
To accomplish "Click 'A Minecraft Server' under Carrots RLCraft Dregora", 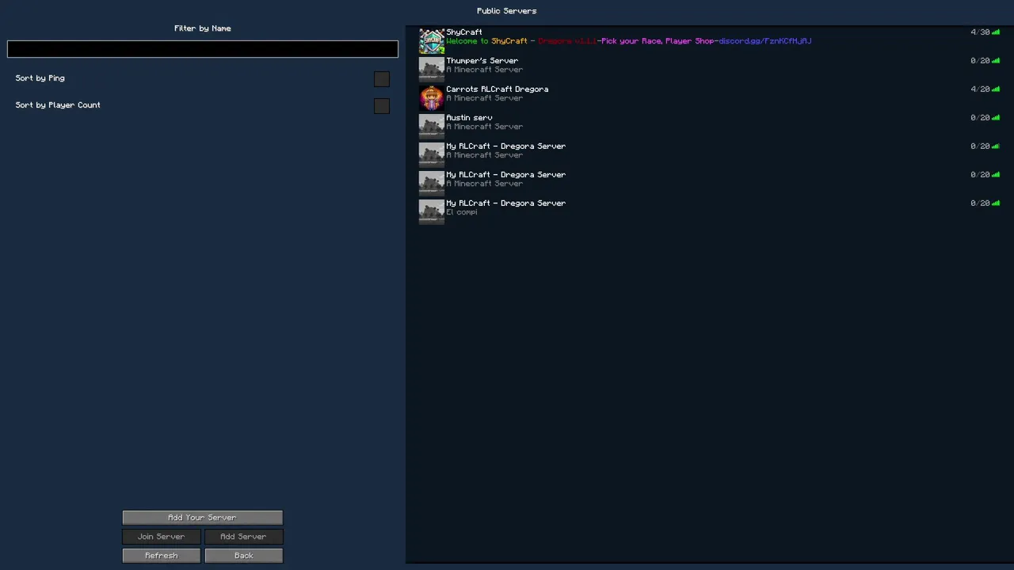I will [x=485, y=98].
